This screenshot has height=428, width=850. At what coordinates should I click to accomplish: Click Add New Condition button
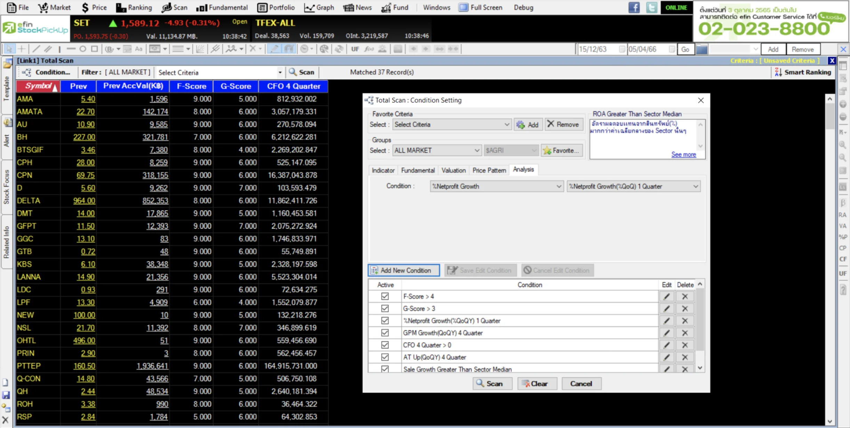click(x=404, y=270)
